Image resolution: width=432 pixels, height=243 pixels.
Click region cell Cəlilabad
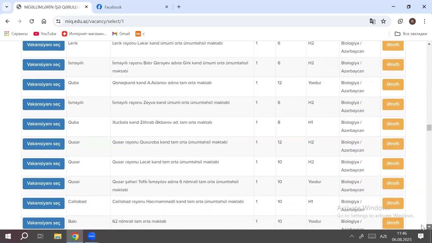[77, 201]
